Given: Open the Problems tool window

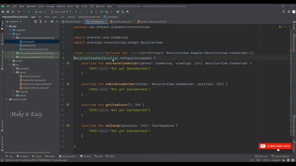Looking at the screenshot, I should point(22,156).
